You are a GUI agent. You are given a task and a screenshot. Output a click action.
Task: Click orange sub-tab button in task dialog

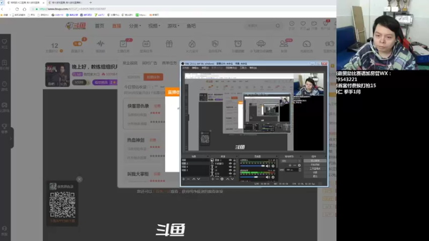click(153, 77)
